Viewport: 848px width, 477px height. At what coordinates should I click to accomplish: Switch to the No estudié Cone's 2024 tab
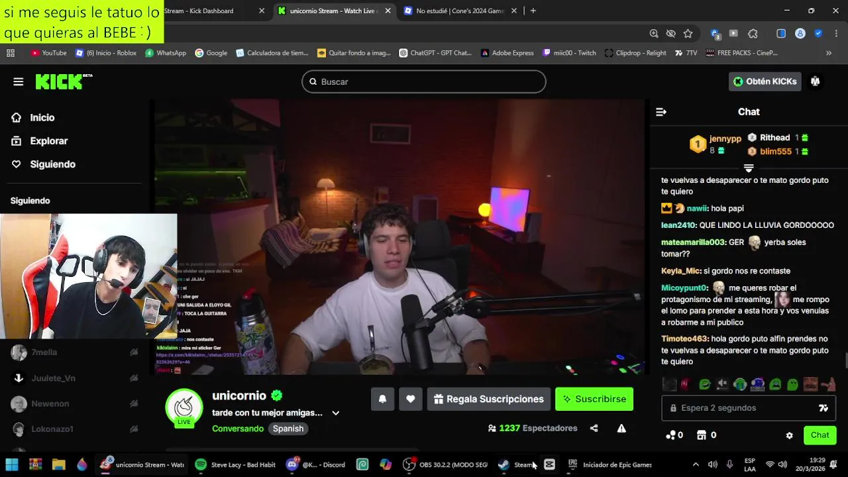(460, 11)
